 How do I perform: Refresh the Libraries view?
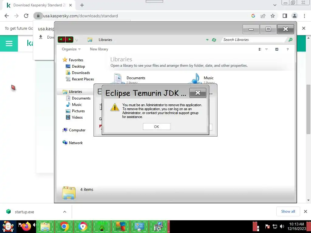pos(214,40)
